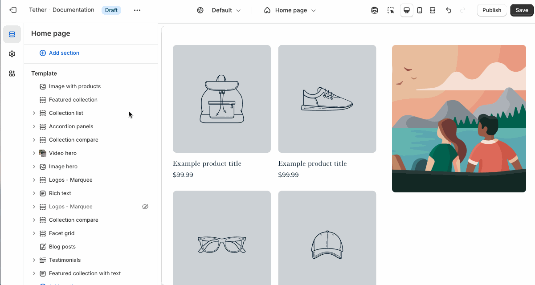This screenshot has height=285, width=535.
Task: Click the home icon beside Home page
Action: (267, 10)
